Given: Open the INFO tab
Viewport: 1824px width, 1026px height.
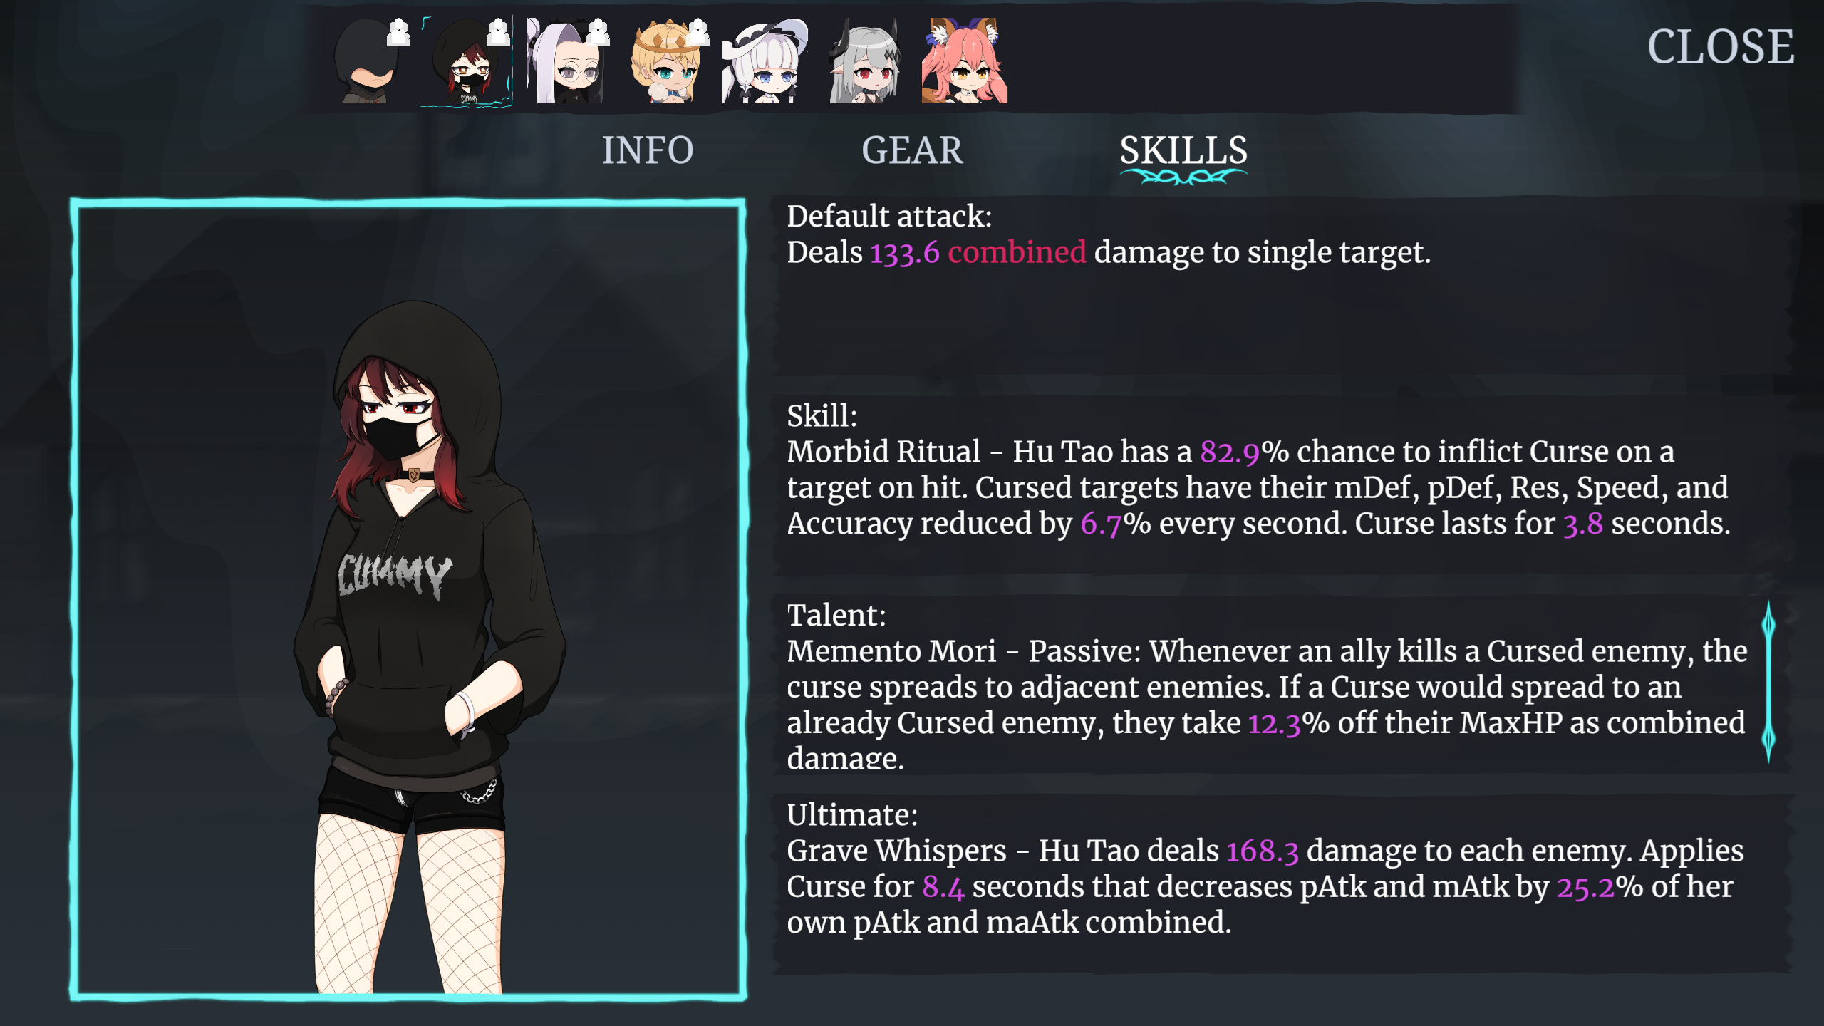Looking at the screenshot, I should point(648,150).
